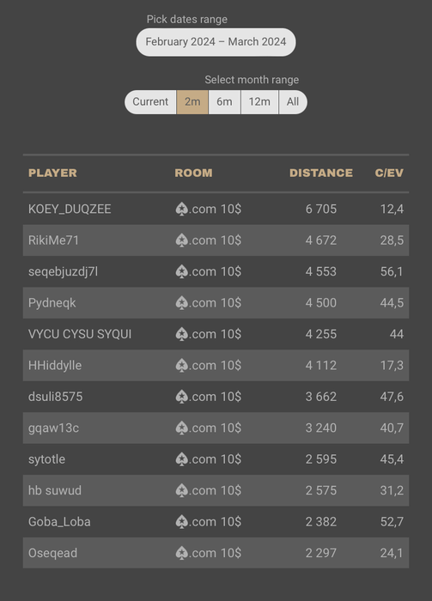Click the spade icon in Oseqead row
The width and height of the screenshot is (432, 601).
coord(182,553)
